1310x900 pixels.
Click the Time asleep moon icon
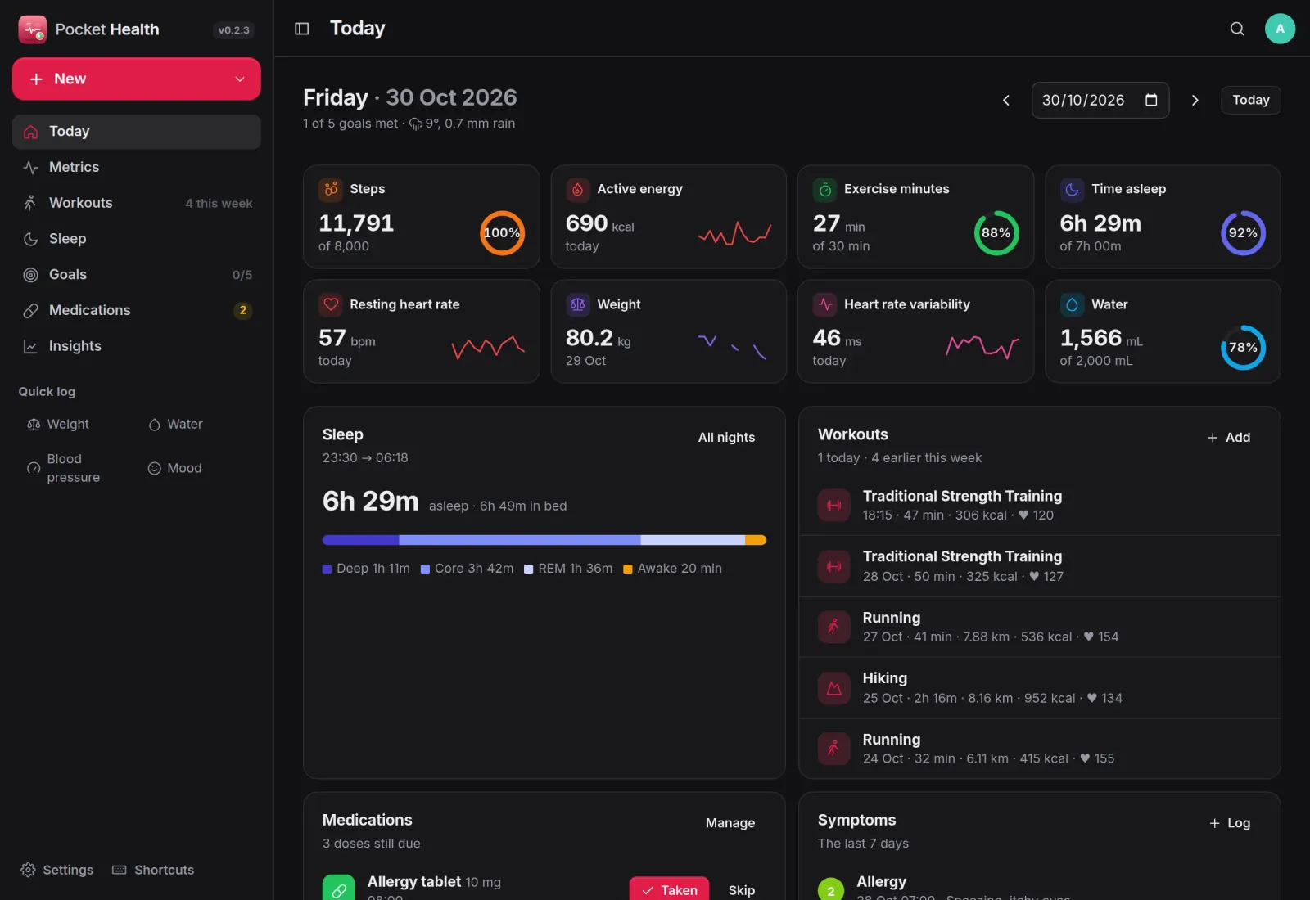(1073, 189)
